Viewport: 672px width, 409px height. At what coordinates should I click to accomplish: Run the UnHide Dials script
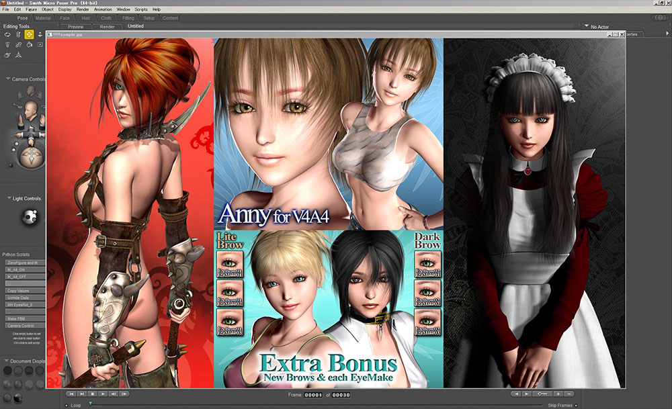tap(26, 298)
